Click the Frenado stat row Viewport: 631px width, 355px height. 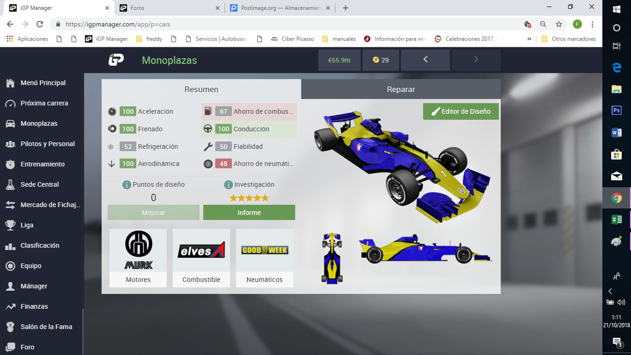(x=153, y=129)
